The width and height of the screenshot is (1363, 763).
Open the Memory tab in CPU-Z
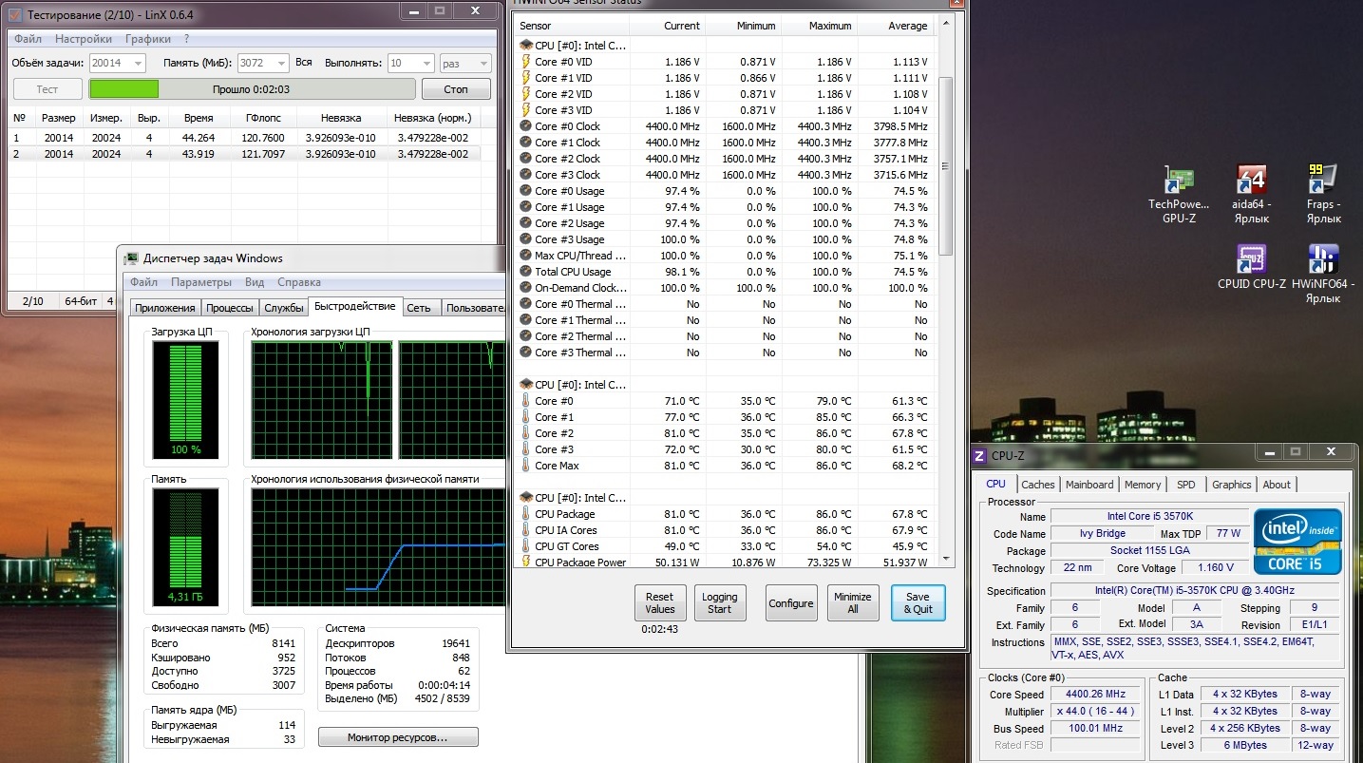(x=1143, y=485)
